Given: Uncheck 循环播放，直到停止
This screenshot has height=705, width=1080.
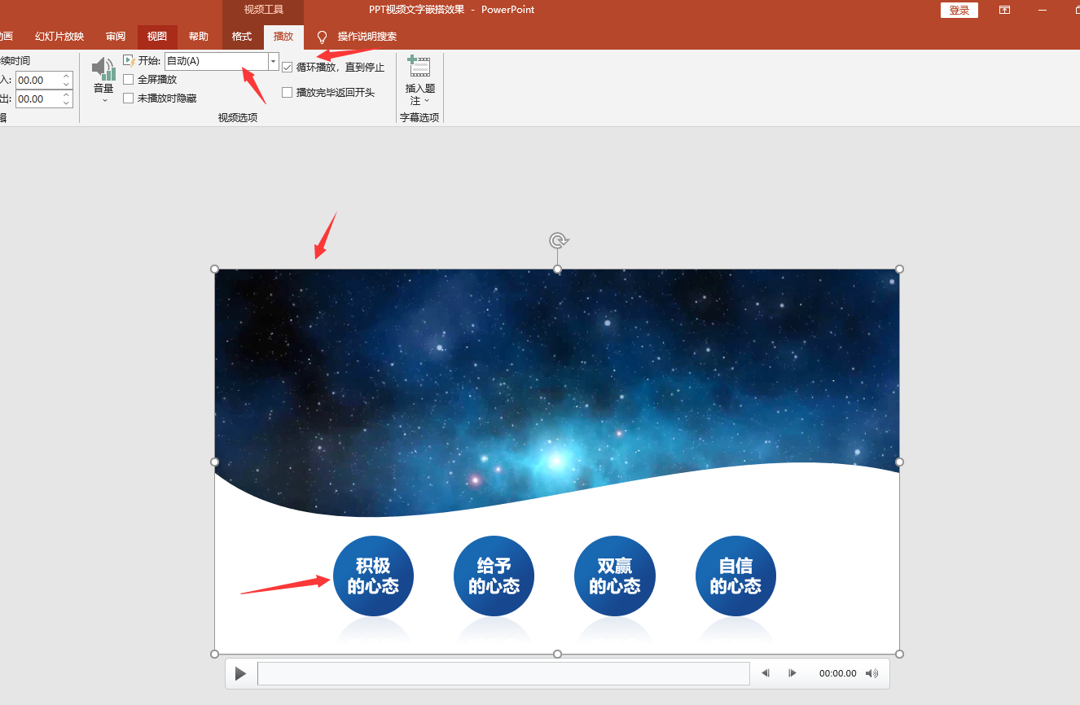Looking at the screenshot, I should tap(287, 68).
